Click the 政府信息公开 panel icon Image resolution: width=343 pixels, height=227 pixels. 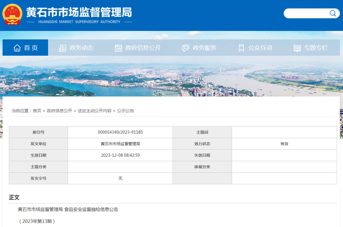pyautogui.click(x=118, y=48)
